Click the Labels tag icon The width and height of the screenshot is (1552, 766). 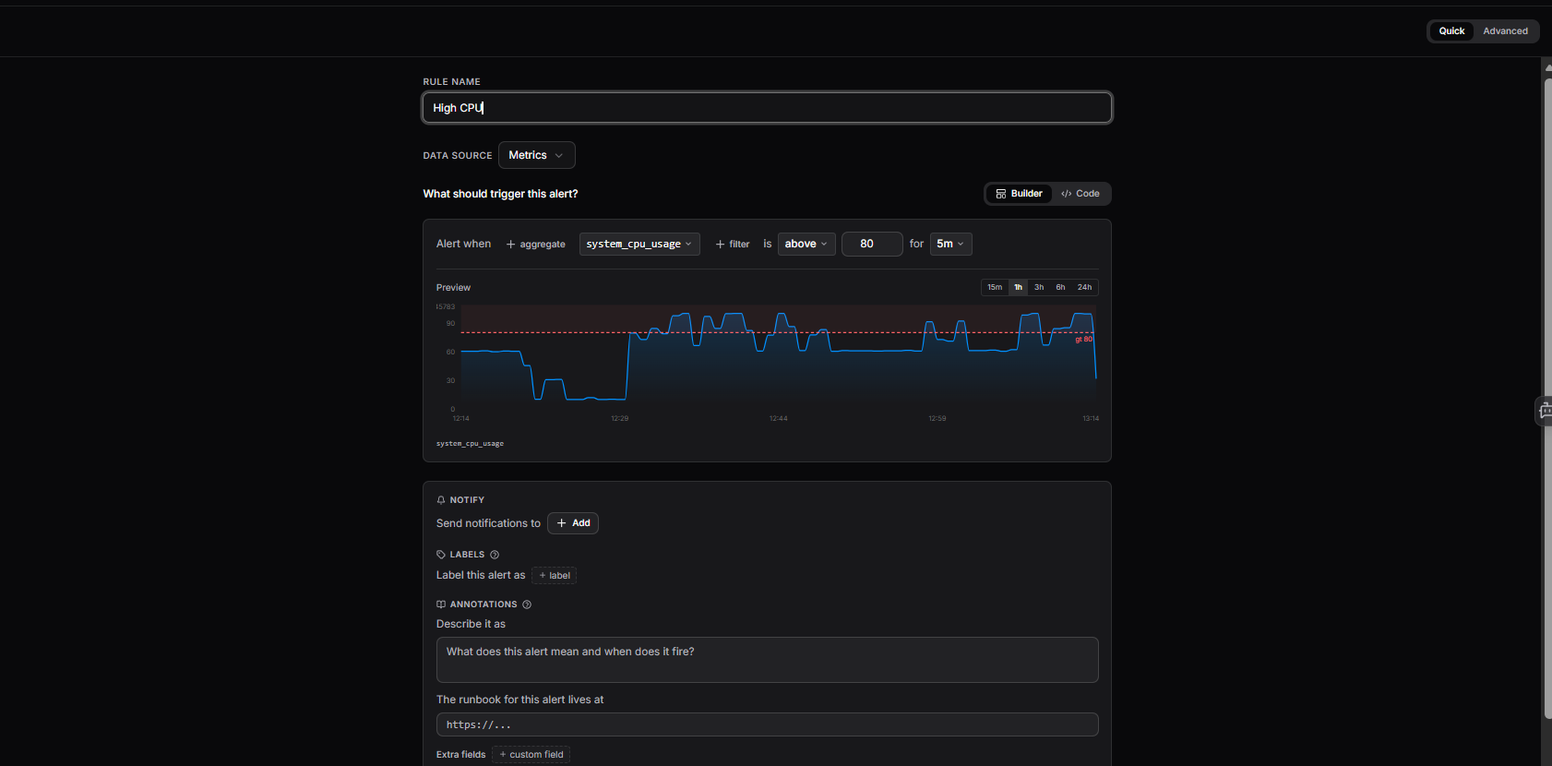[x=441, y=555]
